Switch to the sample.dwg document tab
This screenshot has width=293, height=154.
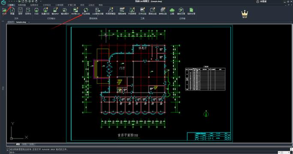(21, 22)
